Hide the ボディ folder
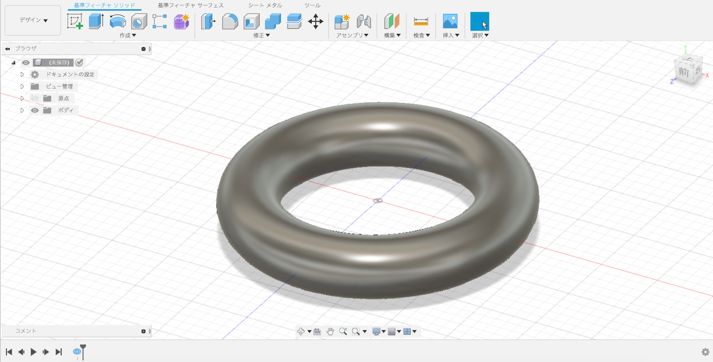 [35, 110]
